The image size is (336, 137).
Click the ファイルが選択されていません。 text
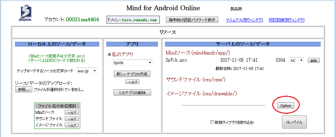coord(59,89)
